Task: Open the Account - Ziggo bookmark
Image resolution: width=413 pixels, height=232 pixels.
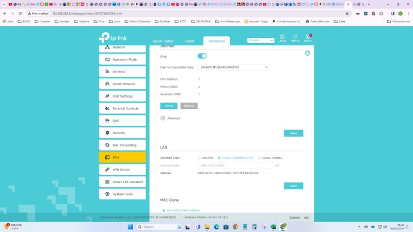Action: coord(256,22)
